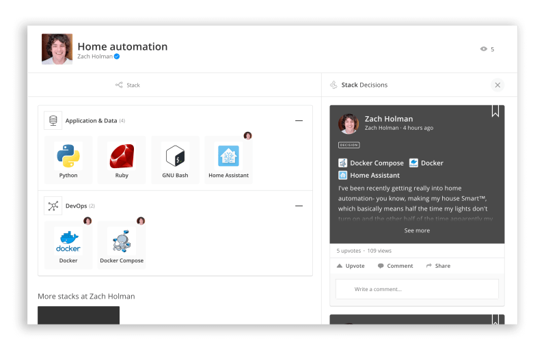
Task: Open the Zach Holman link under Home automation
Action: pyautogui.click(x=95, y=57)
